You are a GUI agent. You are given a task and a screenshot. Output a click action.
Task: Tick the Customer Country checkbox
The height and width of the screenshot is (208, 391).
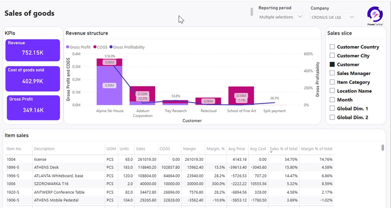pos(332,47)
